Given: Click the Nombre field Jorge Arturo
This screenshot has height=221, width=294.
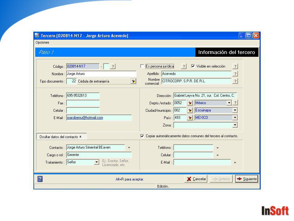Looking at the screenshot, I should [x=101, y=74].
